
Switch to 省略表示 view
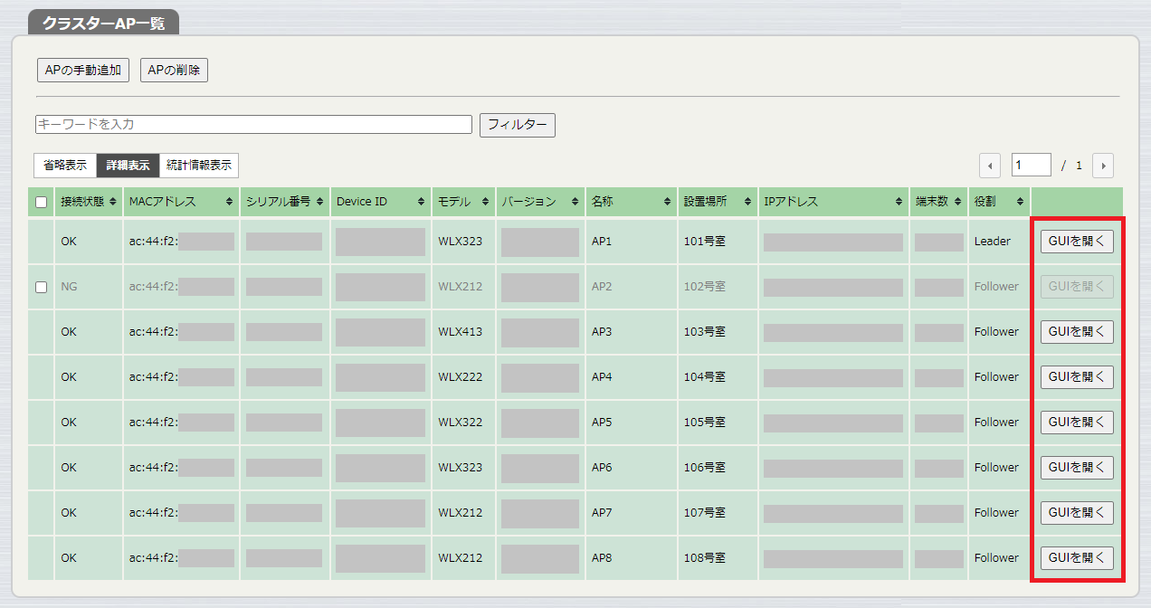65,165
